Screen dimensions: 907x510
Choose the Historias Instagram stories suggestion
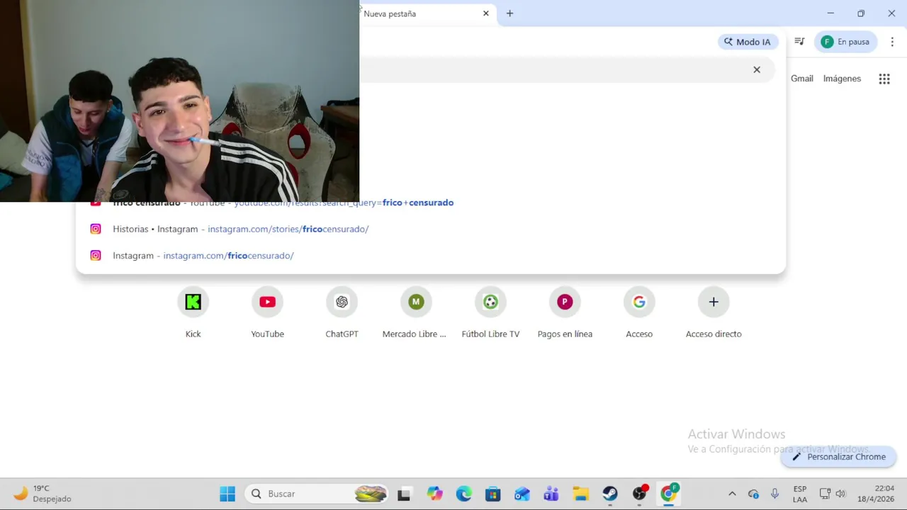(431, 229)
